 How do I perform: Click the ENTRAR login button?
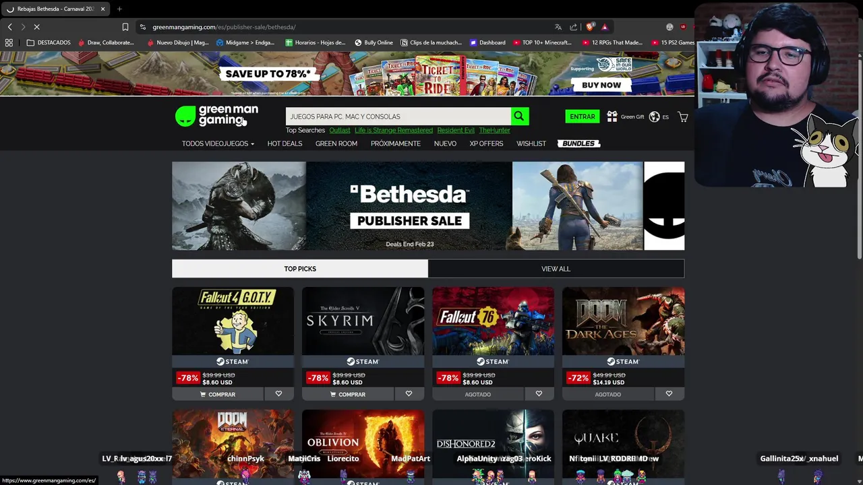point(582,117)
